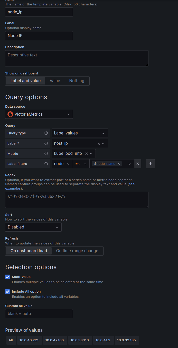This screenshot has height=348, width=178.
Task: Add a new label filter with plus button
Action: click(150, 164)
